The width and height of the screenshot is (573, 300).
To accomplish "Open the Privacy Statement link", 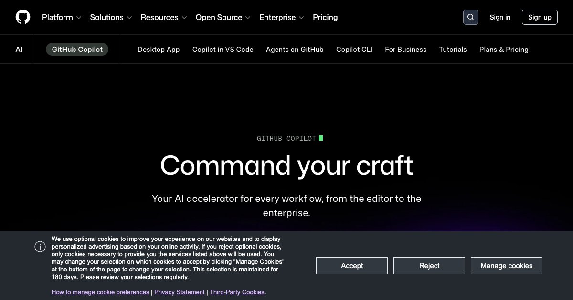I will (x=180, y=292).
